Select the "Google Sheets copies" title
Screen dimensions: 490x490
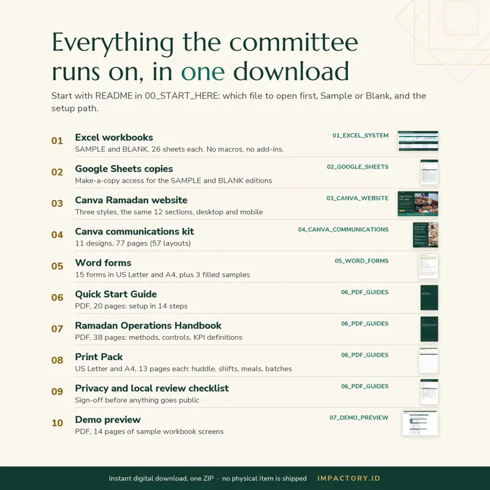[x=124, y=169]
